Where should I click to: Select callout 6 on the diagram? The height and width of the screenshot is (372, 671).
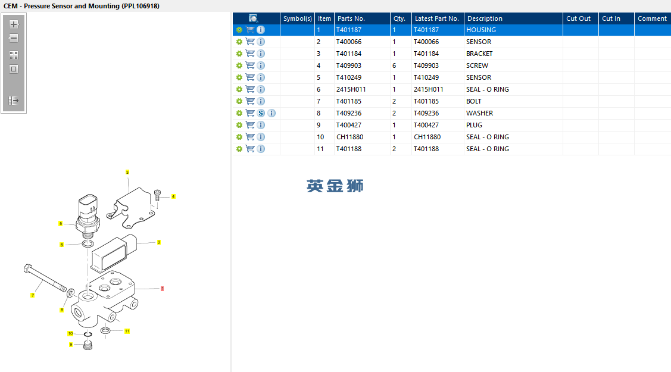[62, 245]
